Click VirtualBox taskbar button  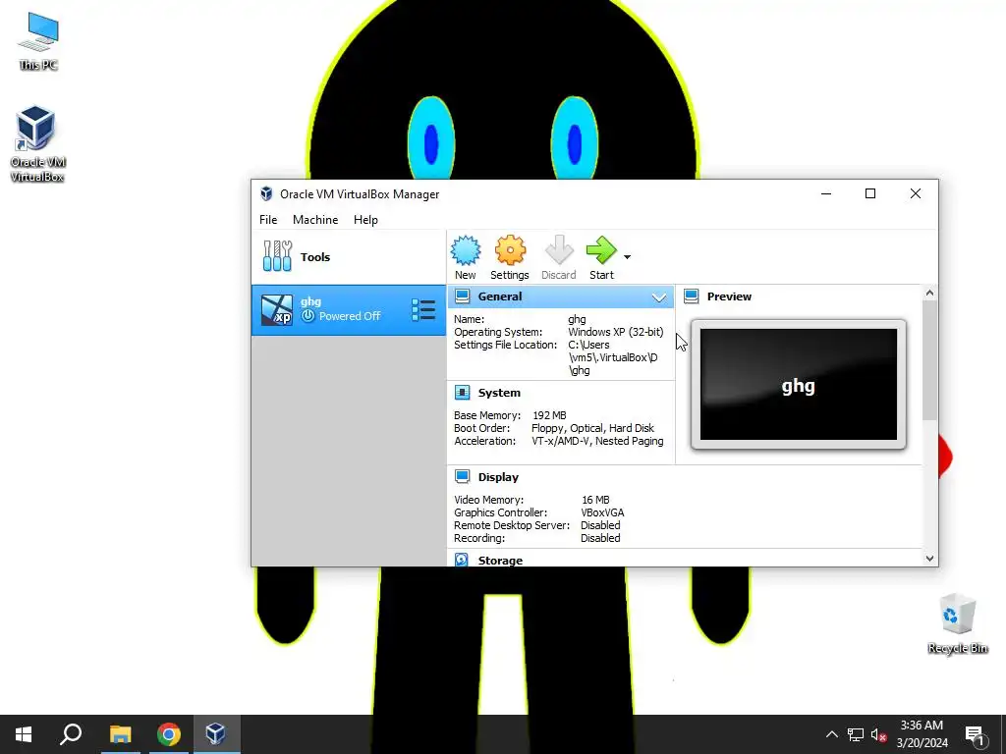(215, 734)
